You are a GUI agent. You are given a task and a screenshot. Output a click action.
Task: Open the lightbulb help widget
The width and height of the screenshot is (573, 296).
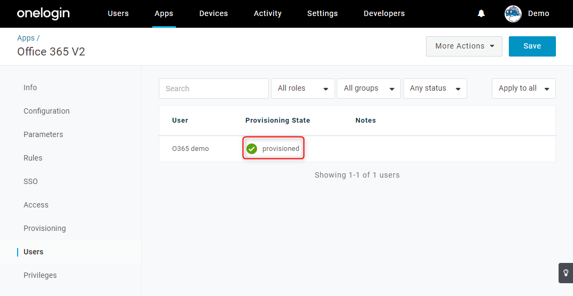point(566,273)
